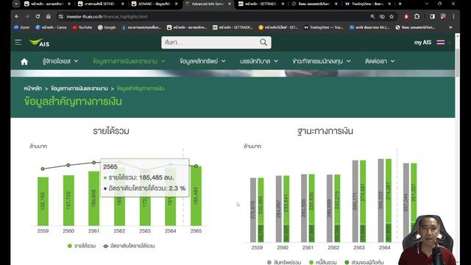The height and width of the screenshot is (265, 471).
Task: Click the AIS logo
Action: [x=39, y=43]
